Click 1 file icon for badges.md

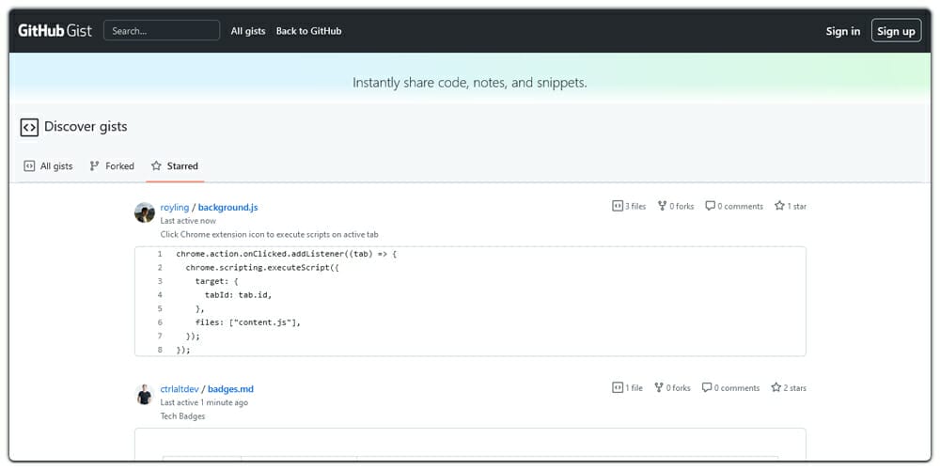click(618, 388)
